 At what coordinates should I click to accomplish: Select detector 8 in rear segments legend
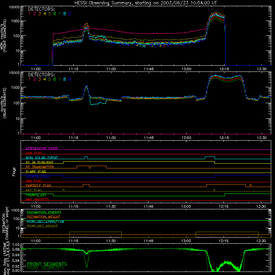click(65, 79)
